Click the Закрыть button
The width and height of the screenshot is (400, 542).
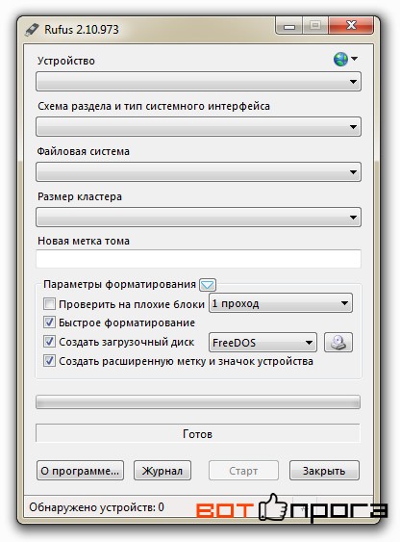point(324,471)
